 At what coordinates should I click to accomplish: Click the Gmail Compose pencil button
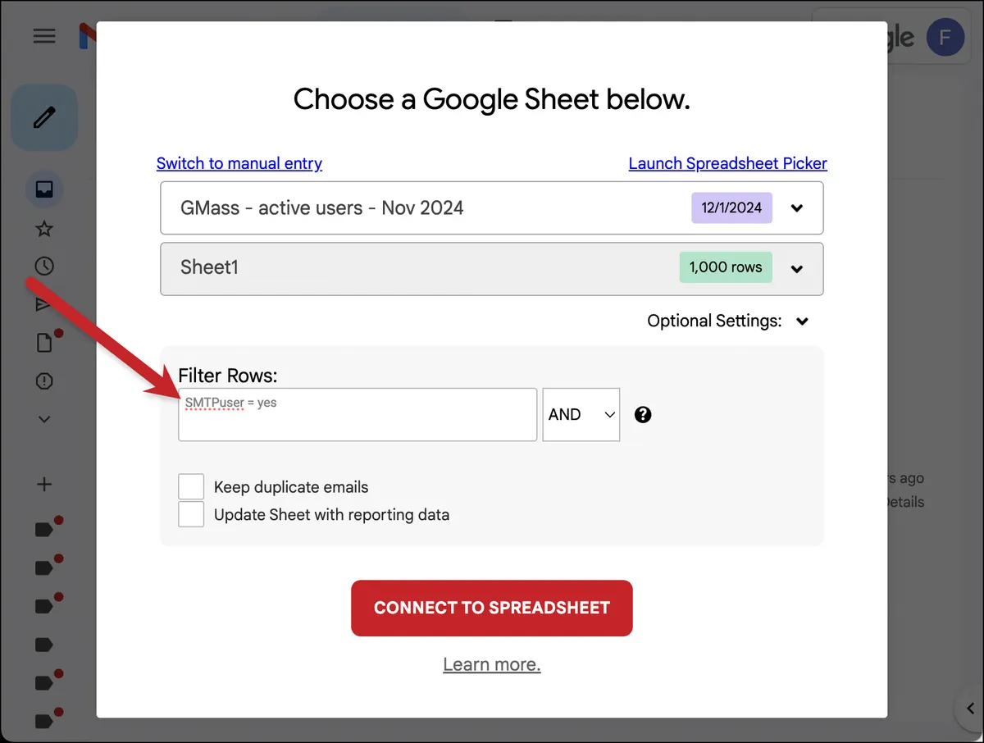tap(44, 117)
